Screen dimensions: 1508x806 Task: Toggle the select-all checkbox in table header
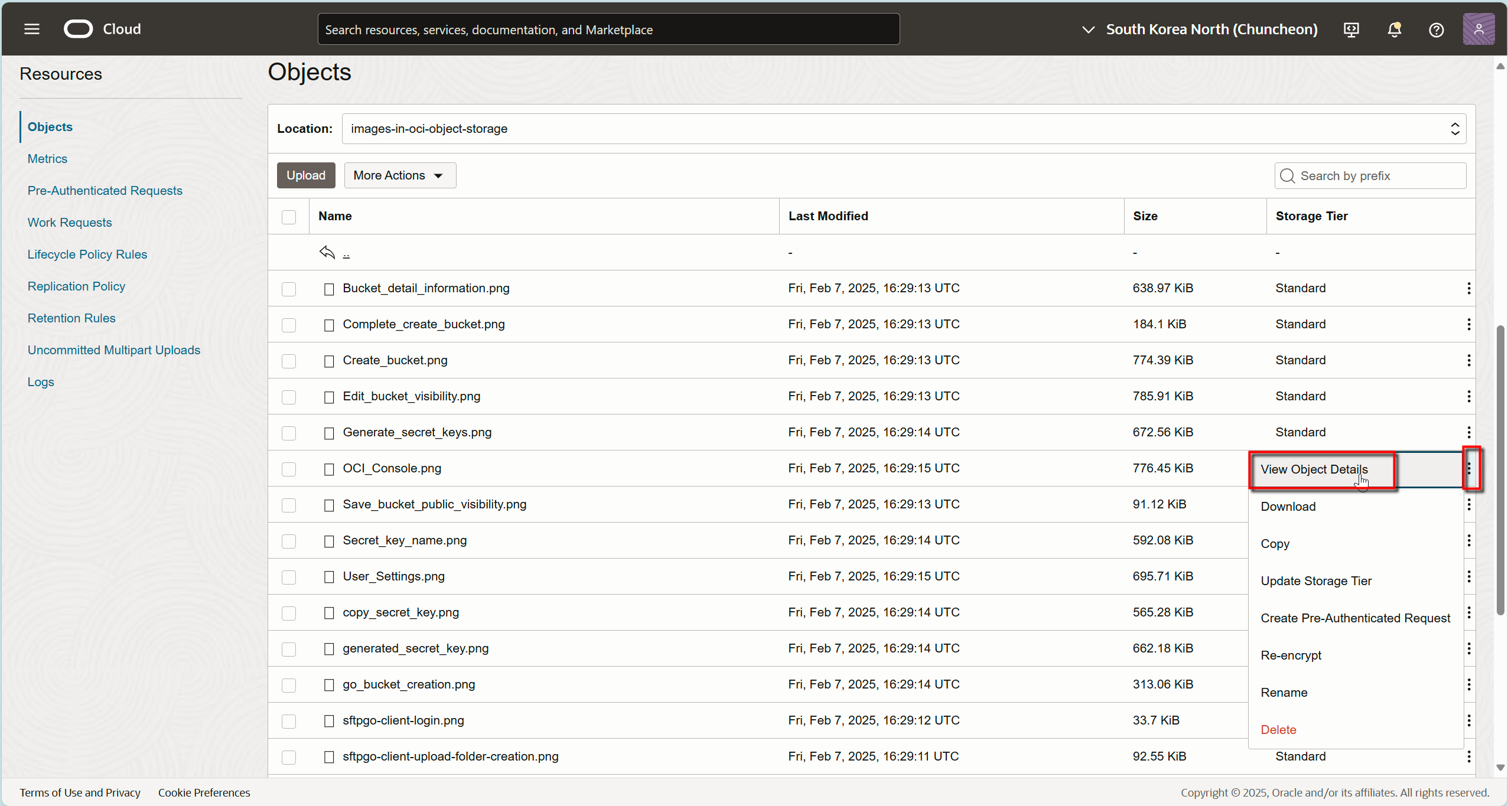(x=289, y=217)
